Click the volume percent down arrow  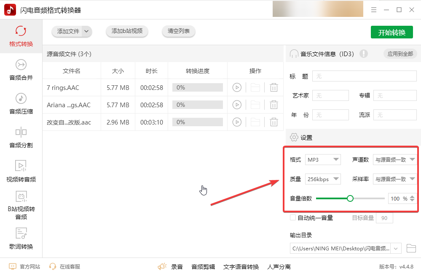(412, 201)
